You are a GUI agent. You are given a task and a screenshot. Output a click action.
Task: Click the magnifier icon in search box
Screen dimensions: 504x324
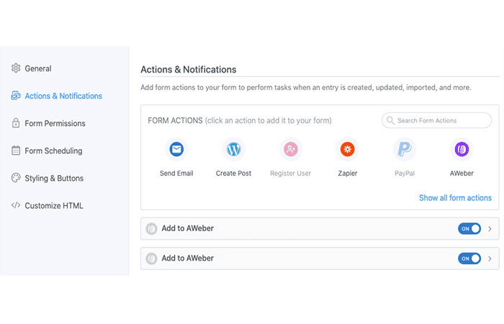(x=390, y=120)
